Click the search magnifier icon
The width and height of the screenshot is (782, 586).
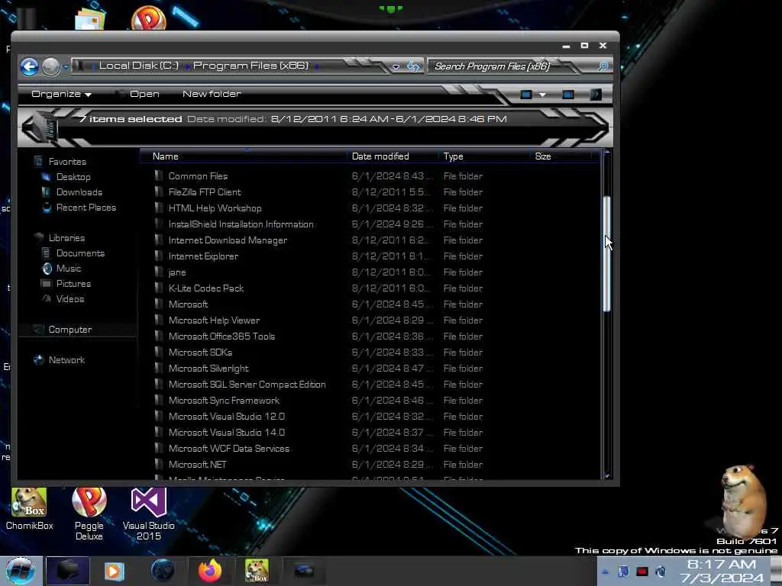click(x=603, y=66)
